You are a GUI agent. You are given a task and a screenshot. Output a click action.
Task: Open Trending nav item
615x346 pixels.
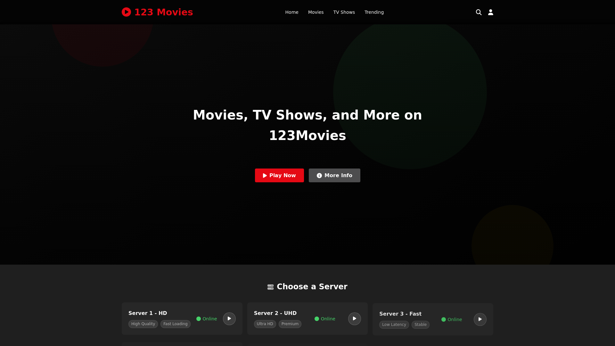point(374,12)
